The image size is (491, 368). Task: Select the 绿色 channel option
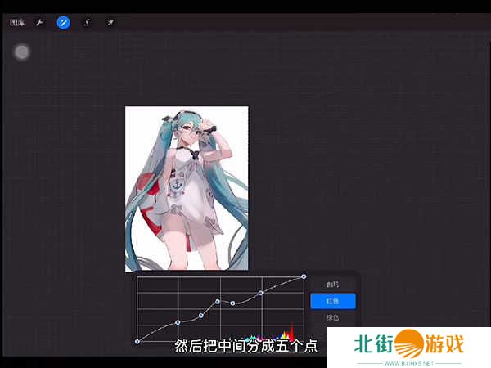(332, 317)
